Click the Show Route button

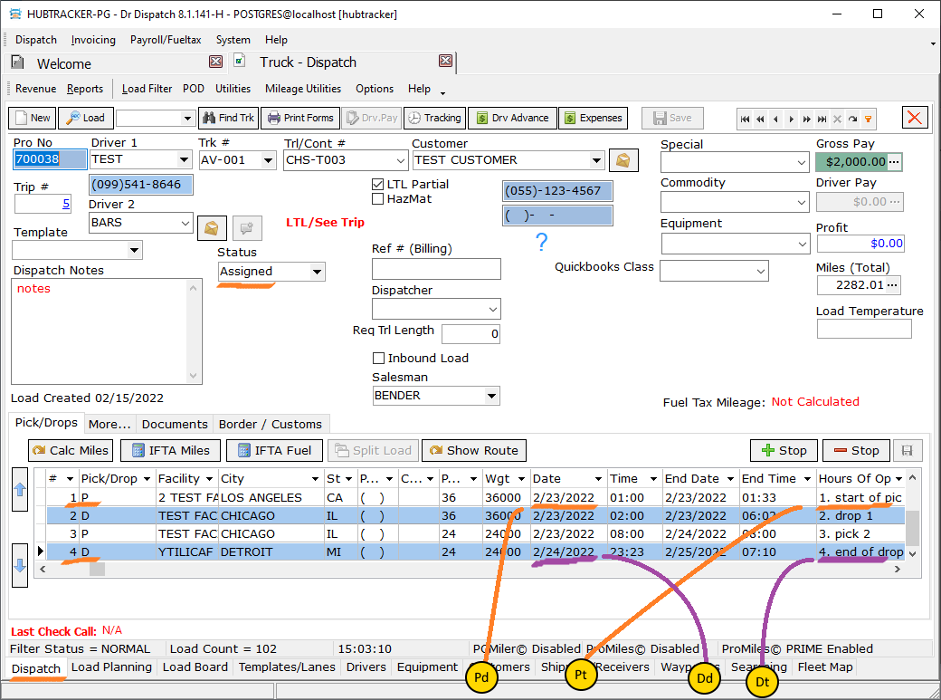(x=473, y=450)
